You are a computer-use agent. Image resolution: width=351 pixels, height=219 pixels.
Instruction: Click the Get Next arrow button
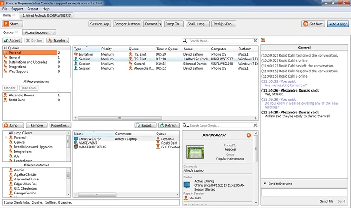click(x=313, y=24)
